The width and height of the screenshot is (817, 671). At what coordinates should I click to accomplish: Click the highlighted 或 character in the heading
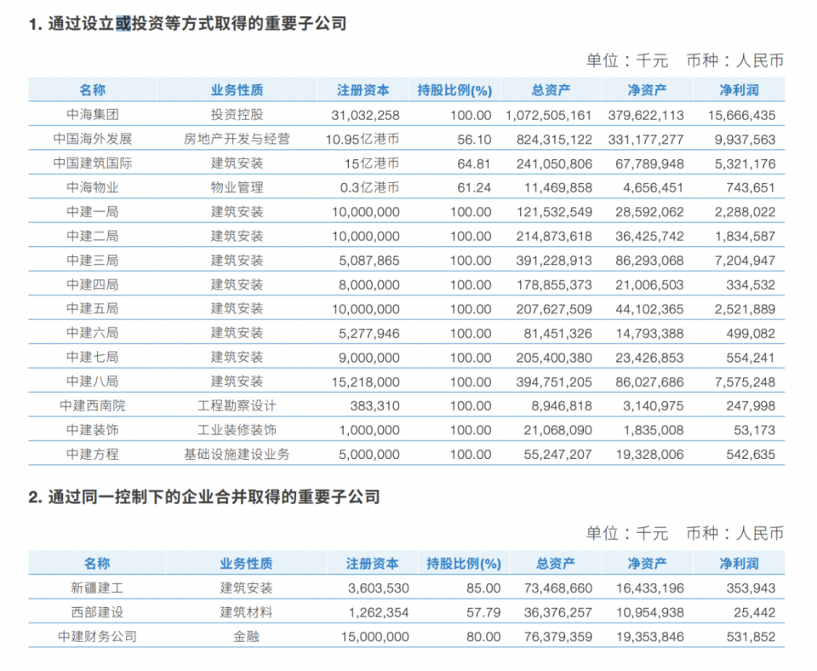pyautogui.click(x=123, y=24)
